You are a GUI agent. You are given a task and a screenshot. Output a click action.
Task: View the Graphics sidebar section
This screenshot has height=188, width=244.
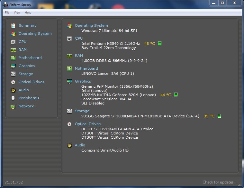(x=27, y=66)
